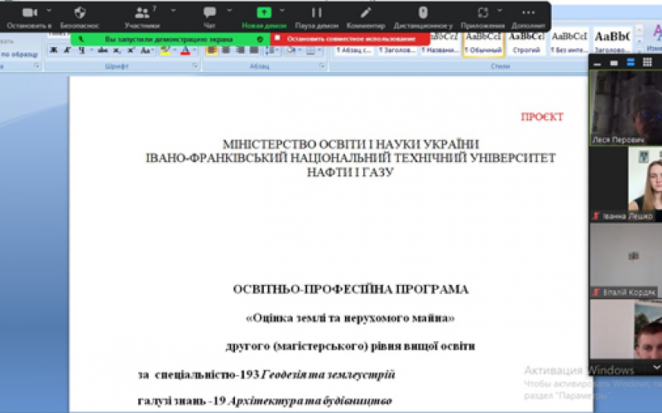Click 'ОСВІТНЬО-ПРОФЕСІЙНА ПРОГРАМА' heading
662x413 pixels.
coord(350,289)
